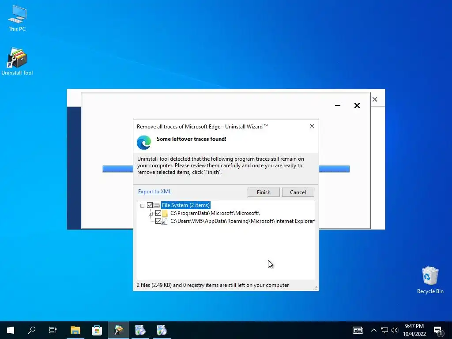Click shortcut file icon for Internet Explorer path
Screen dimensions: 452x339
(164, 222)
